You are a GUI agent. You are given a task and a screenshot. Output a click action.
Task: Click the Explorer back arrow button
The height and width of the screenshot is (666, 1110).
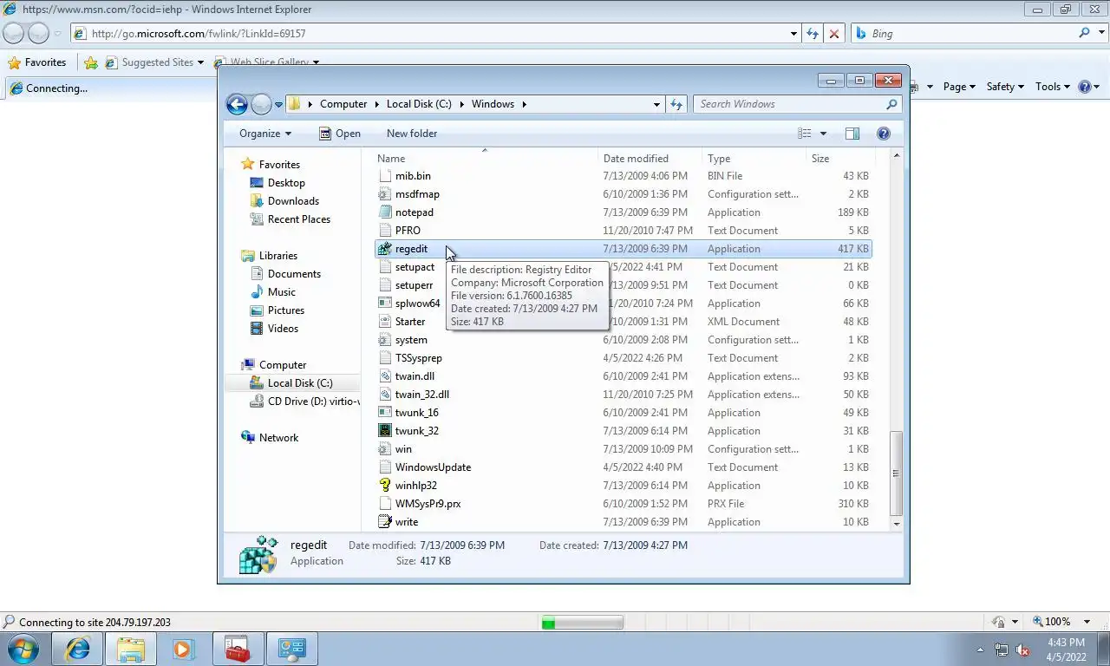pos(237,104)
